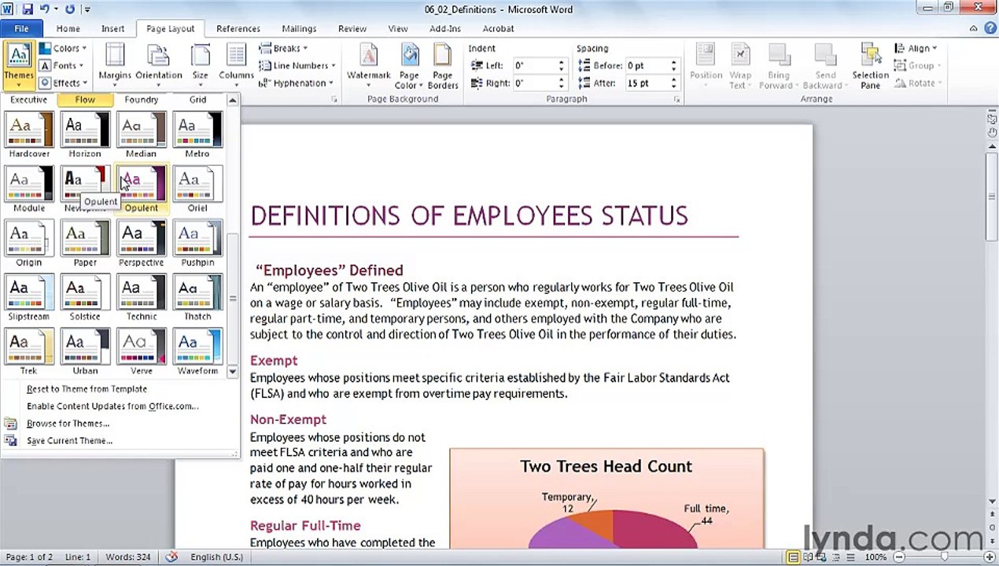Select the Module theme

tap(29, 189)
